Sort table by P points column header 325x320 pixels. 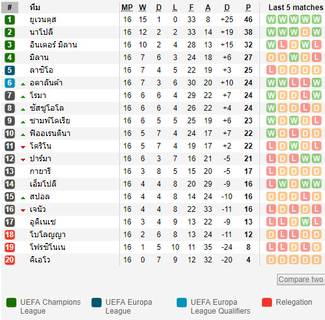[248, 8]
